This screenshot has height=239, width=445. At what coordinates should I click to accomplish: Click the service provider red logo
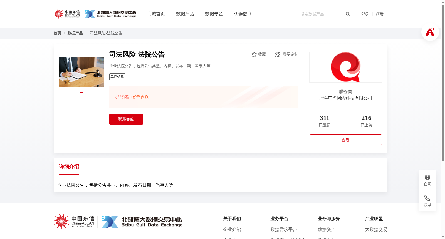[x=346, y=67]
